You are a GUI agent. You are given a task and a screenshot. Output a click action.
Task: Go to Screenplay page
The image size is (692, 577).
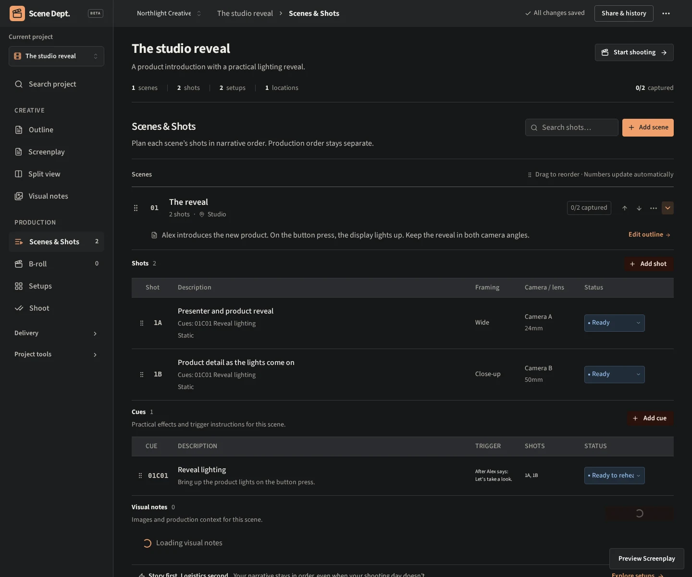point(56,152)
